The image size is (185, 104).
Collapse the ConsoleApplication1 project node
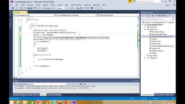click(x=143, y=25)
